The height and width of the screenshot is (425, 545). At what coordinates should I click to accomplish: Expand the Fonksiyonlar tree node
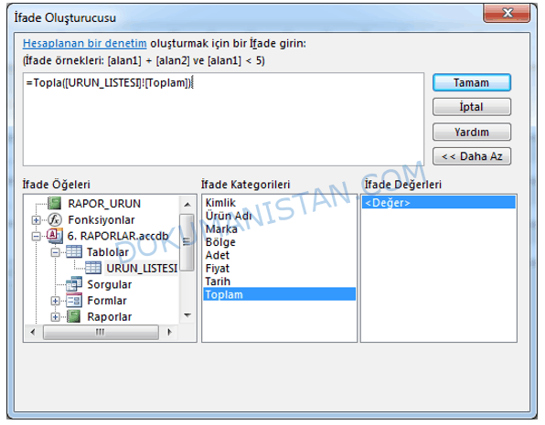click(x=36, y=220)
